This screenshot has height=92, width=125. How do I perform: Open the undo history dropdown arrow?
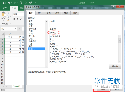[x=12, y=3]
